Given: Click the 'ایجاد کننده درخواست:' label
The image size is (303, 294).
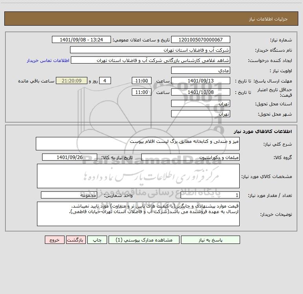Looking at the screenshot, I should (x=270, y=60).
